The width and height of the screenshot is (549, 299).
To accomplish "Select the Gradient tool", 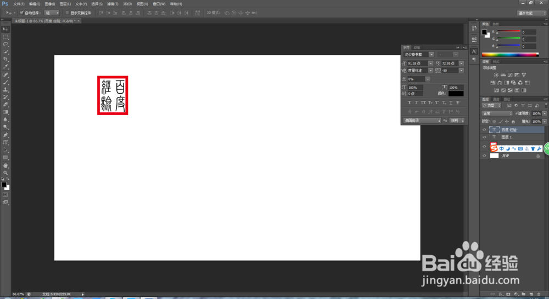I will (x=5, y=112).
